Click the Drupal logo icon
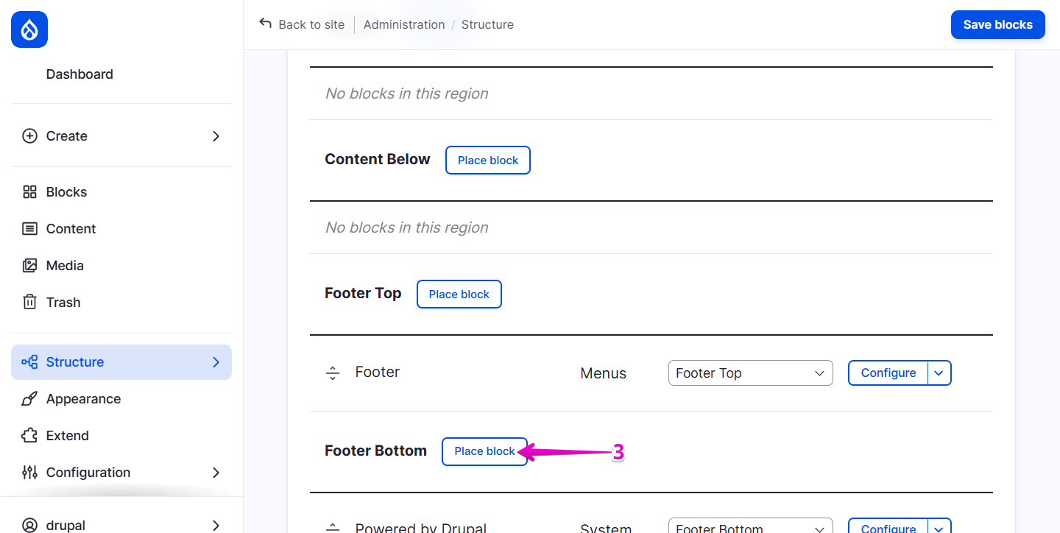The width and height of the screenshot is (1060, 533). pos(29,29)
